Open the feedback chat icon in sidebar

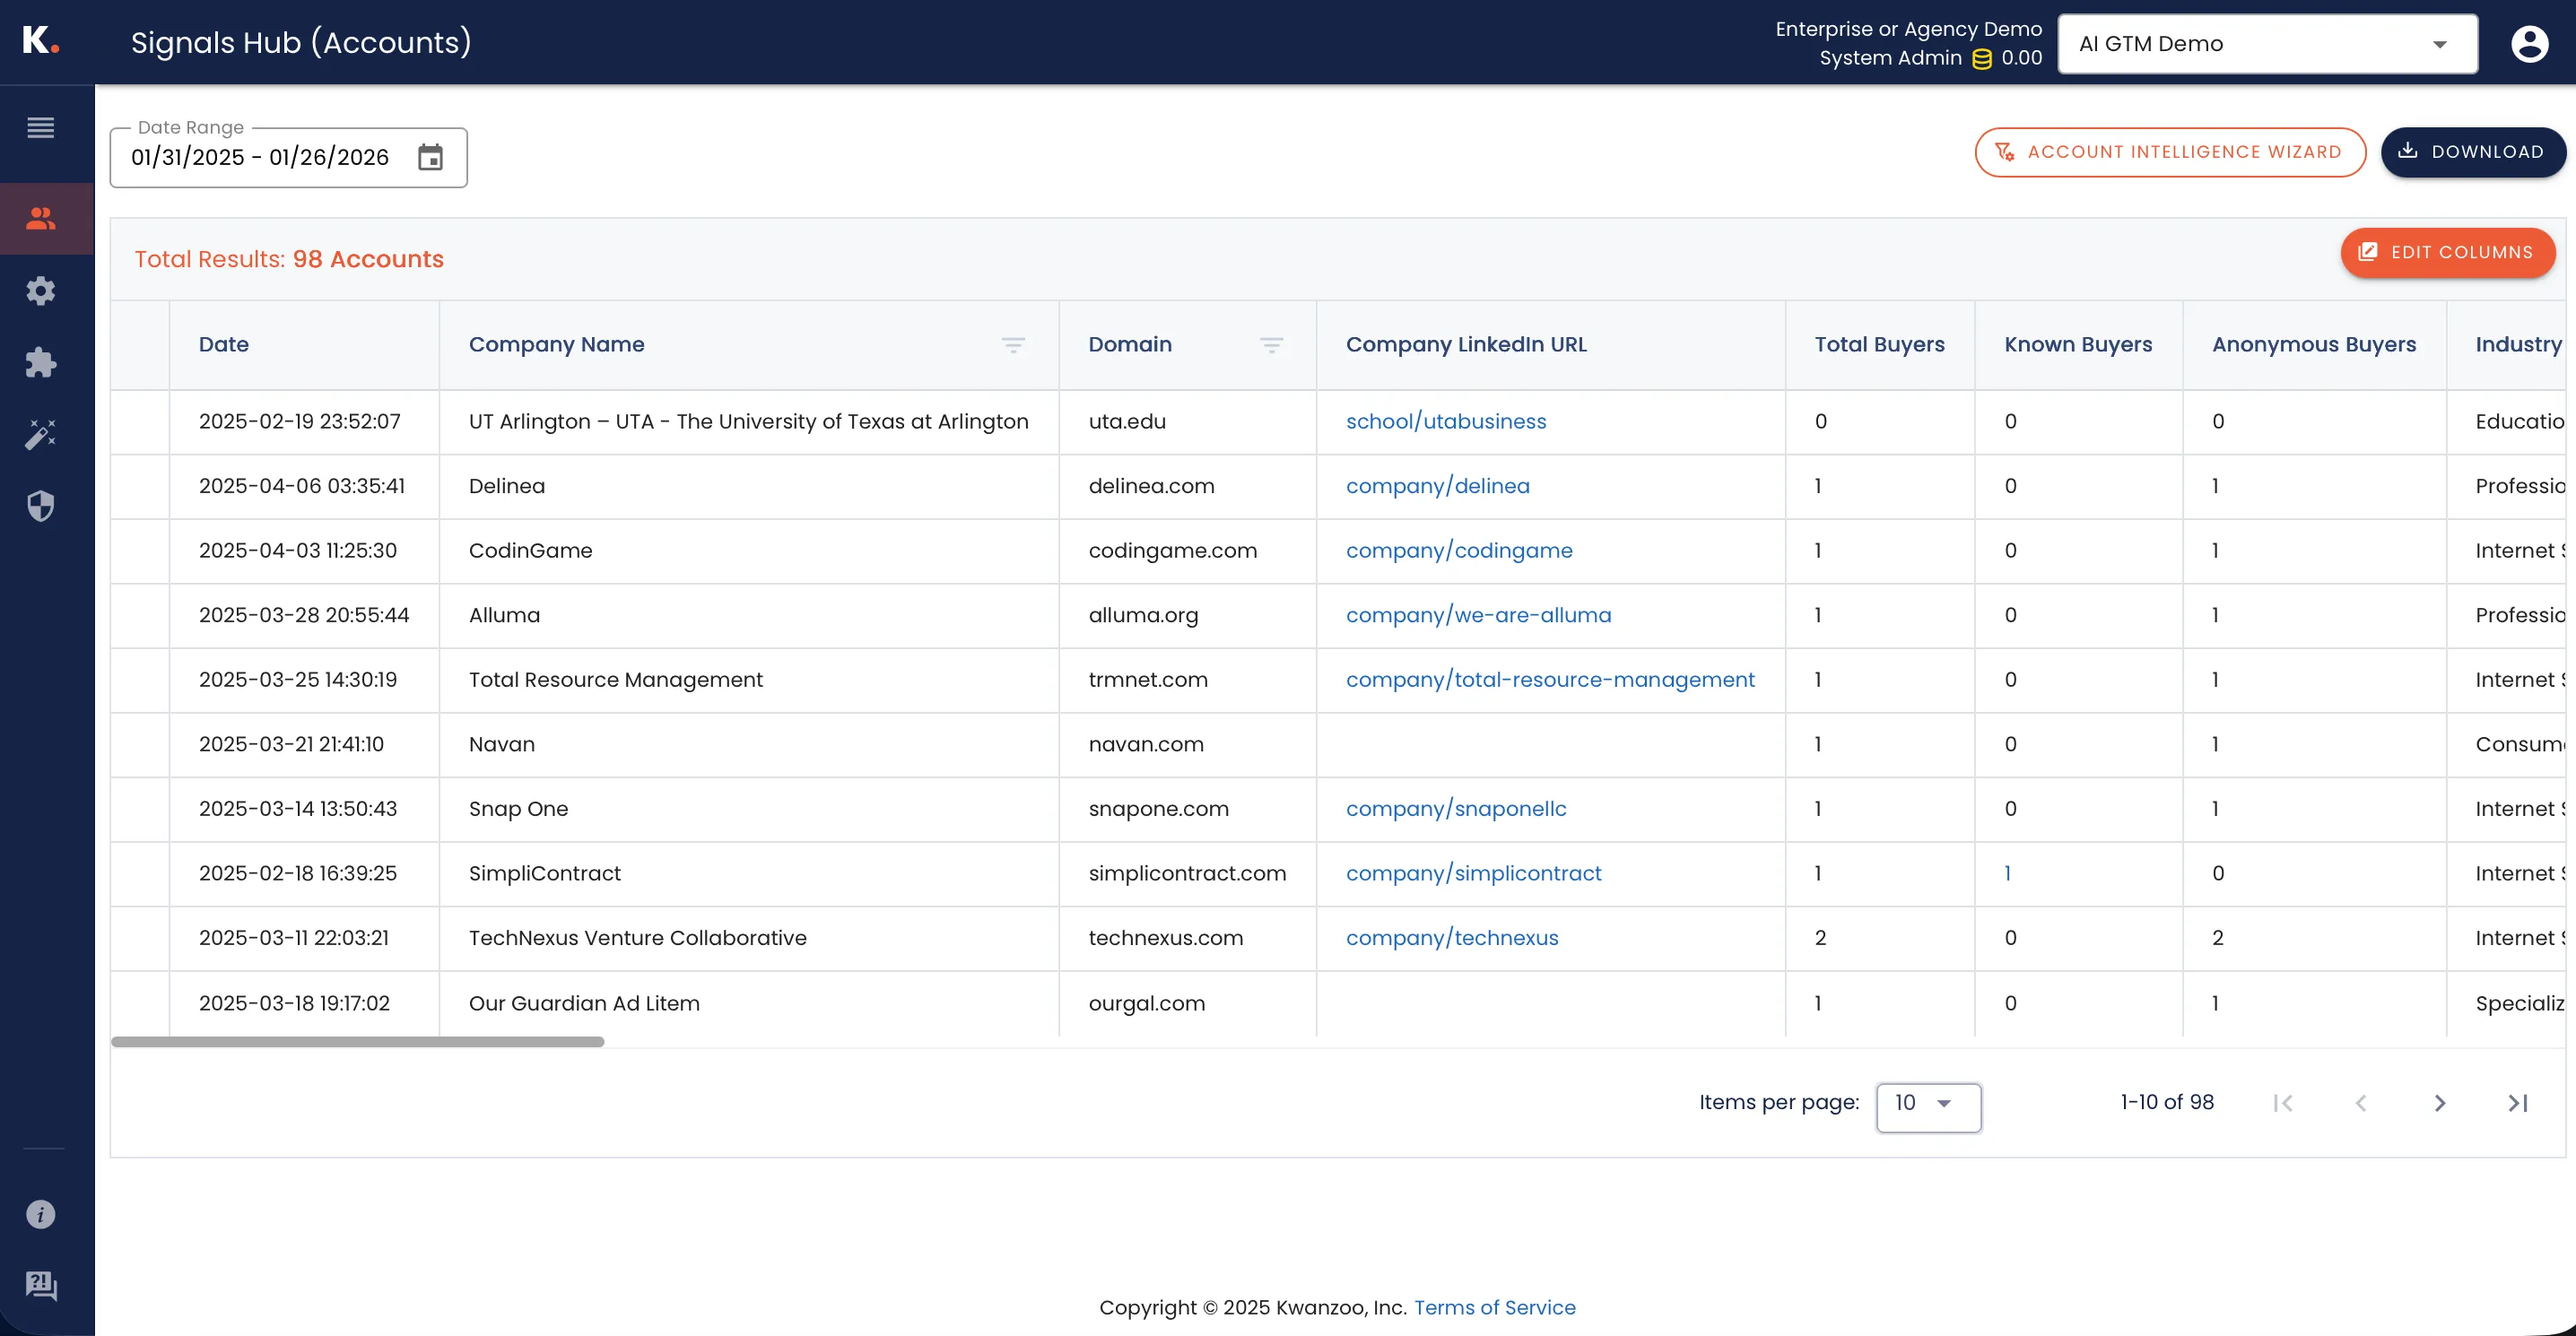(40, 1285)
